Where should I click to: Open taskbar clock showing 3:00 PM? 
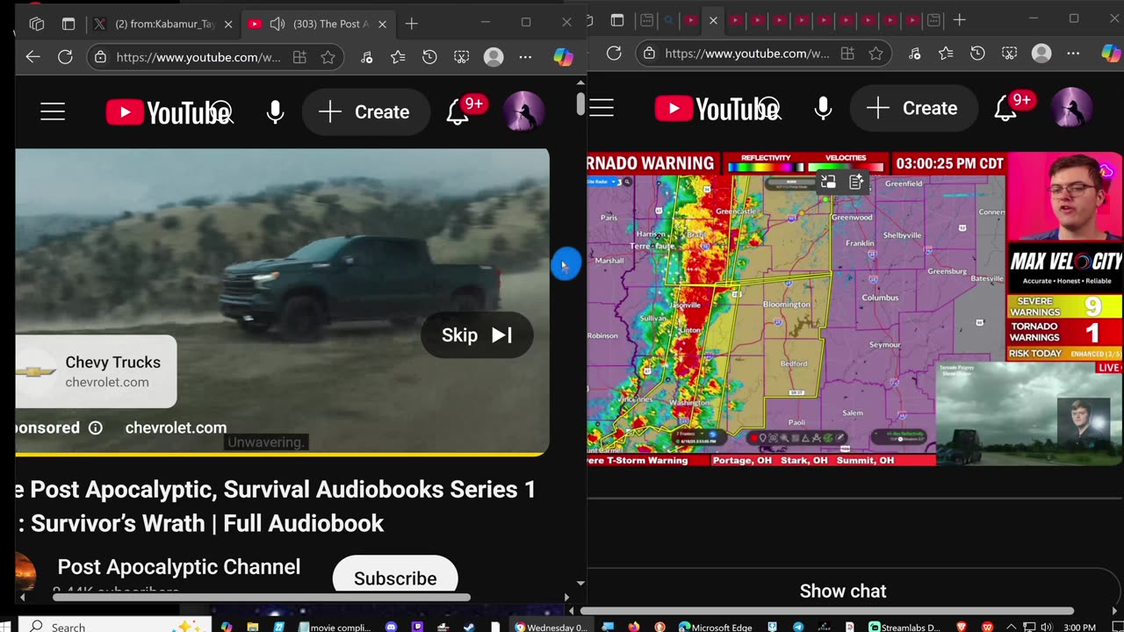(1079, 627)
